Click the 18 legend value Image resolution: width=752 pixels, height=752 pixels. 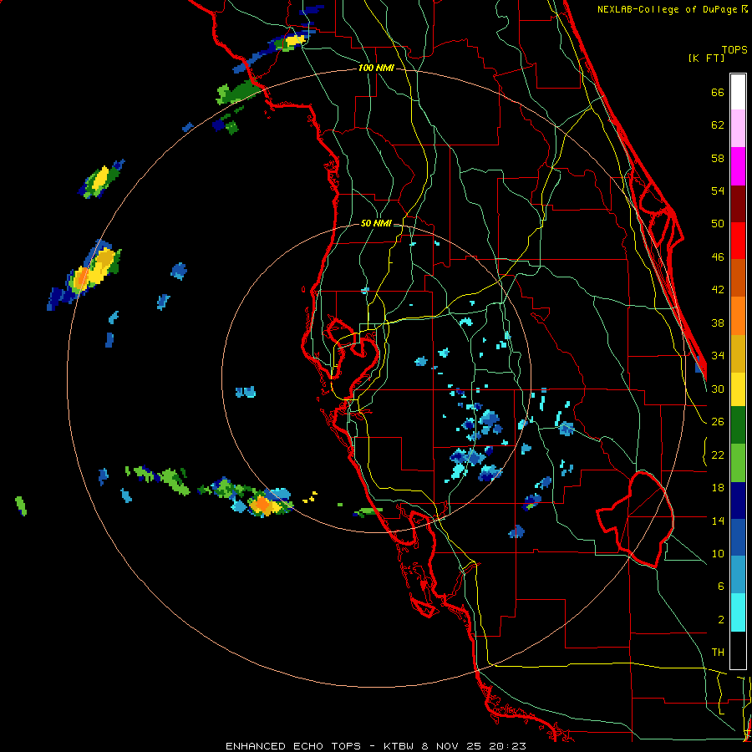(x=718, y=488)
